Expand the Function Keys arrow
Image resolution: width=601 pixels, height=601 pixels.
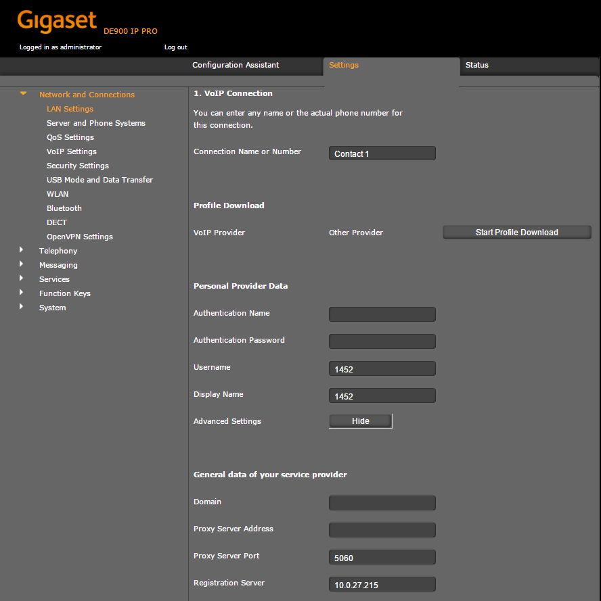[x=22, y=293]
